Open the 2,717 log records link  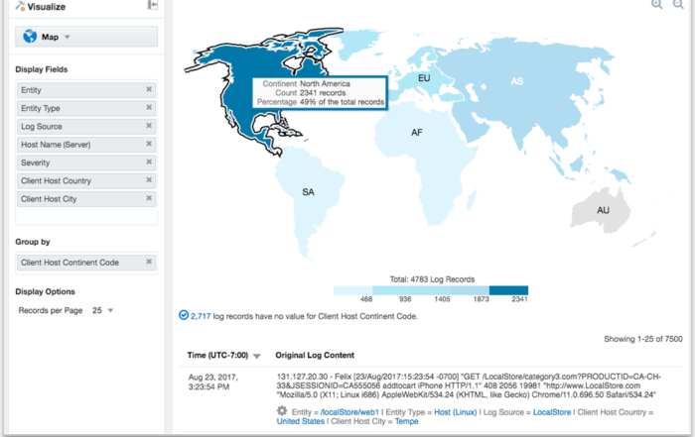tap(201, 316)
